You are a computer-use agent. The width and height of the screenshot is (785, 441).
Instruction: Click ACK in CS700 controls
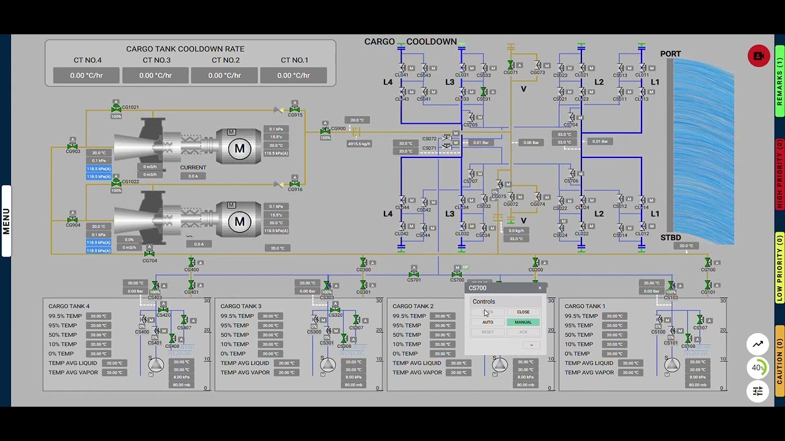pyautogui.click(x=523, y=332)
